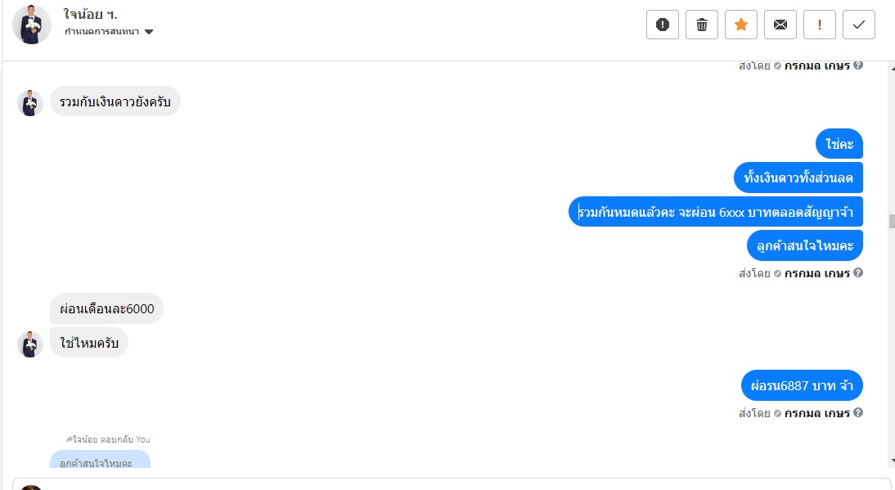The height and width of the screenshot is (490, 895).
Task: Click avatar beside ใช่ไหมครับ message
Action: [30, 344]
